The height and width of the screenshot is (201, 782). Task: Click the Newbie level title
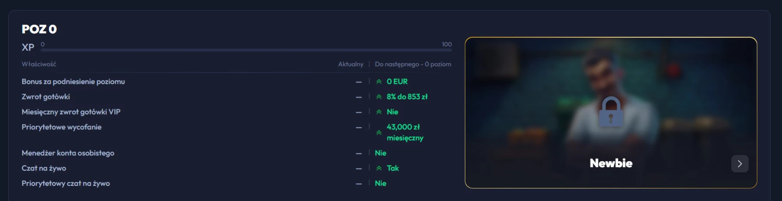click(x=611, y=163)
